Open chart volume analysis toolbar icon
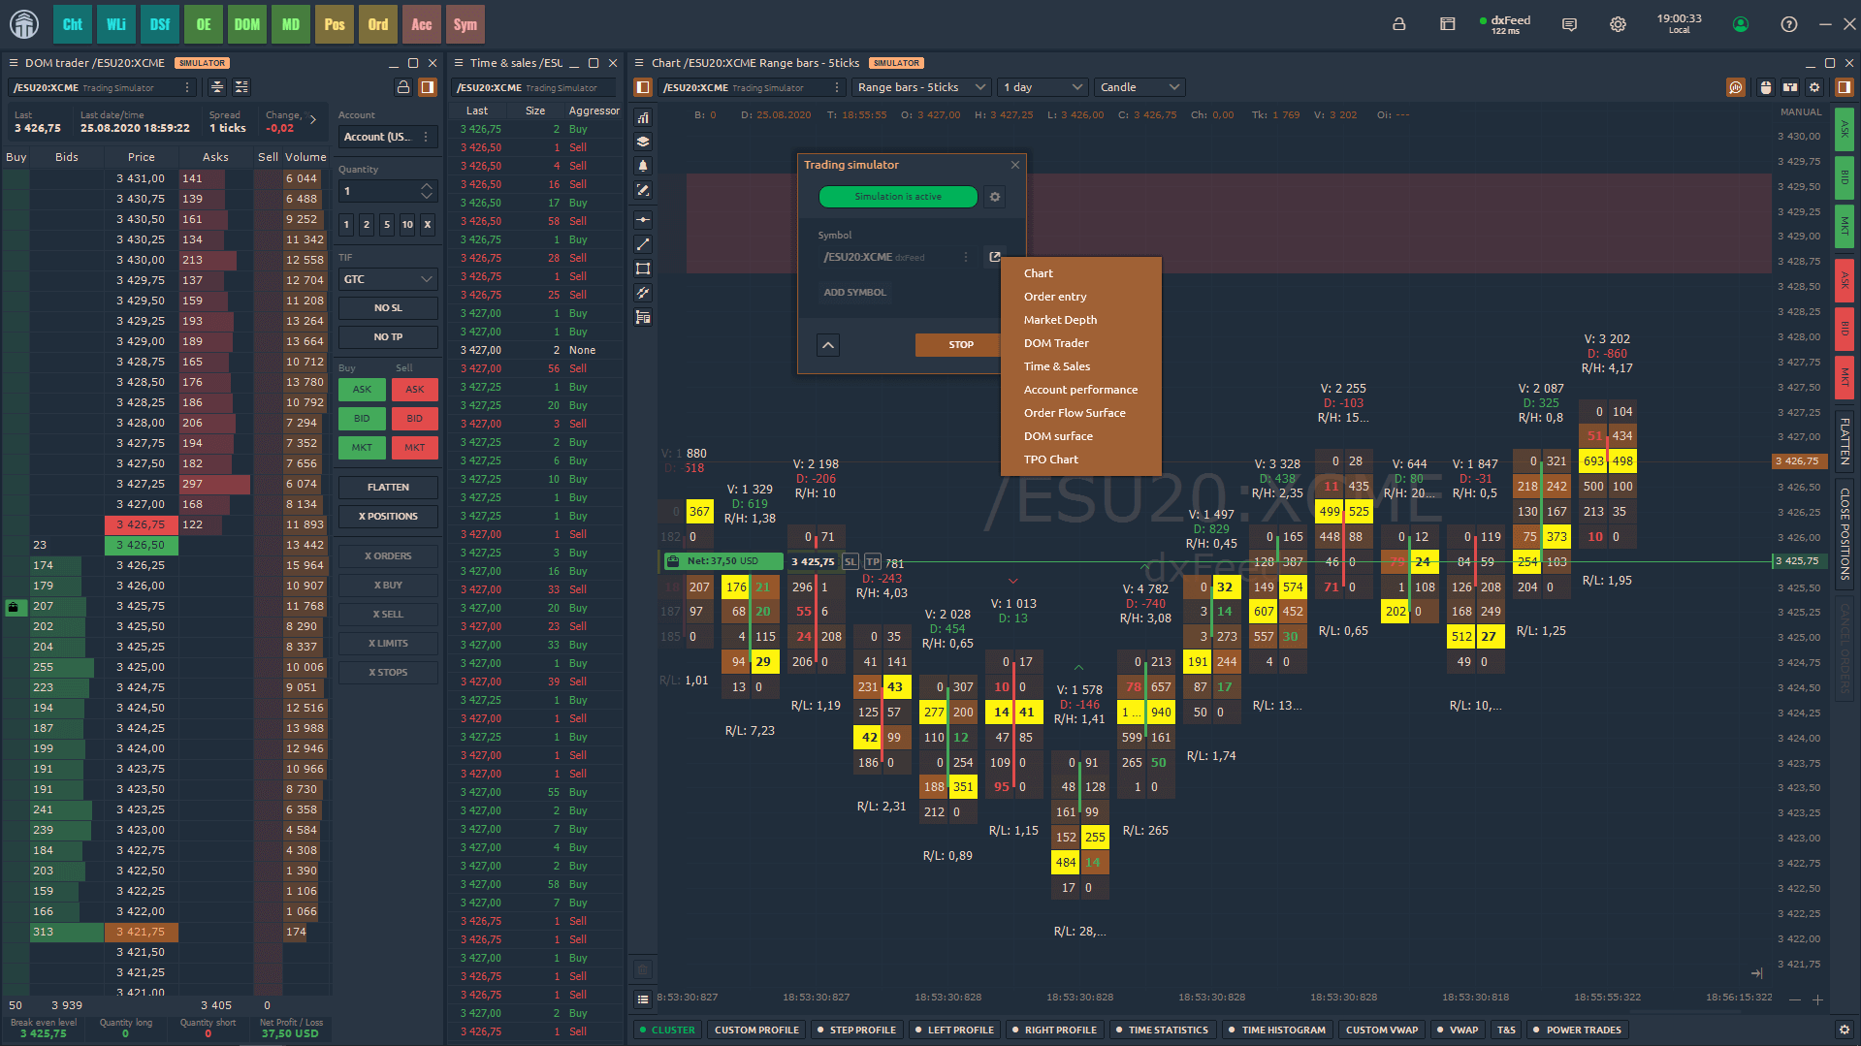This screenshot has height=1046, width=1861. tap(1736, 87)
